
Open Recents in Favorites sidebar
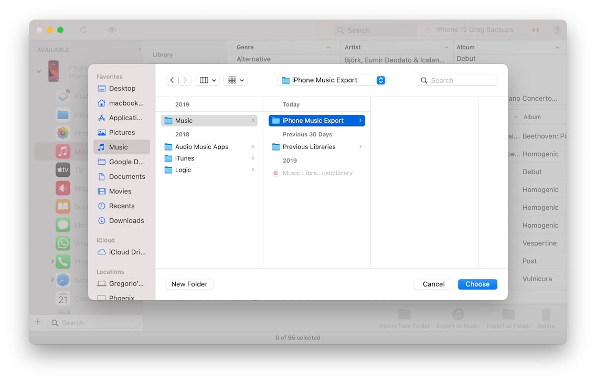(122, 206)
